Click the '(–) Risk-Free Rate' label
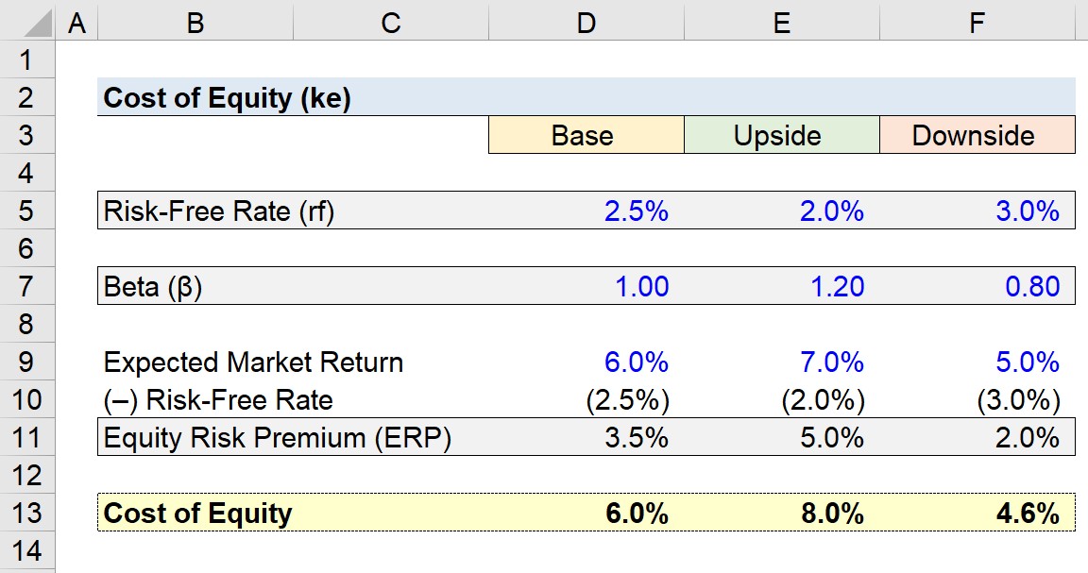 pos(218,400)
